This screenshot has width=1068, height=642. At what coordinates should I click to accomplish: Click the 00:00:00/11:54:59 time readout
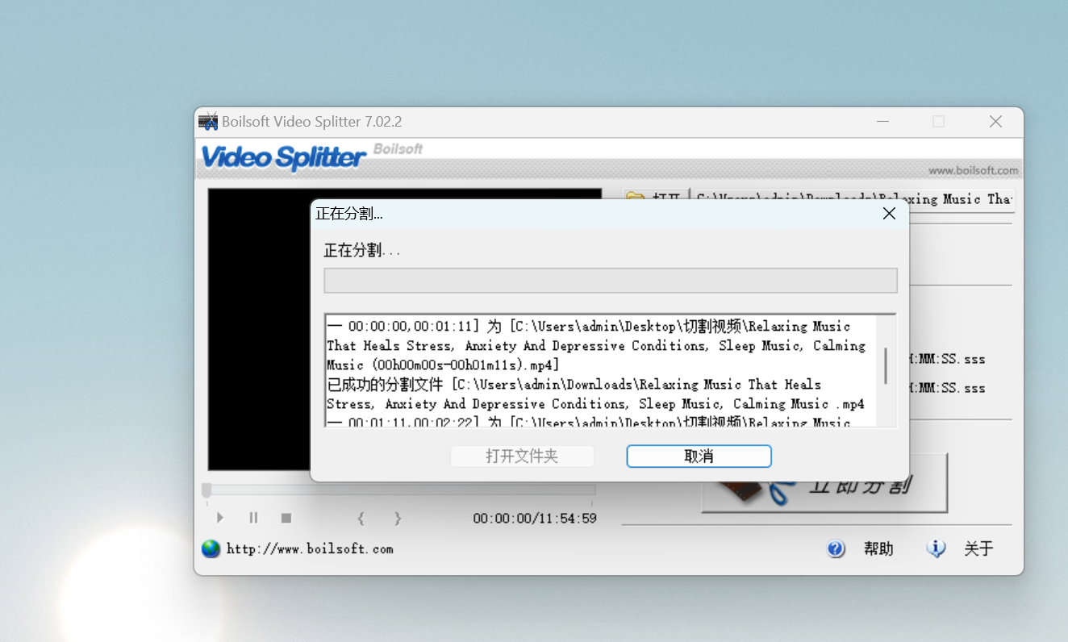pos(535,519)
